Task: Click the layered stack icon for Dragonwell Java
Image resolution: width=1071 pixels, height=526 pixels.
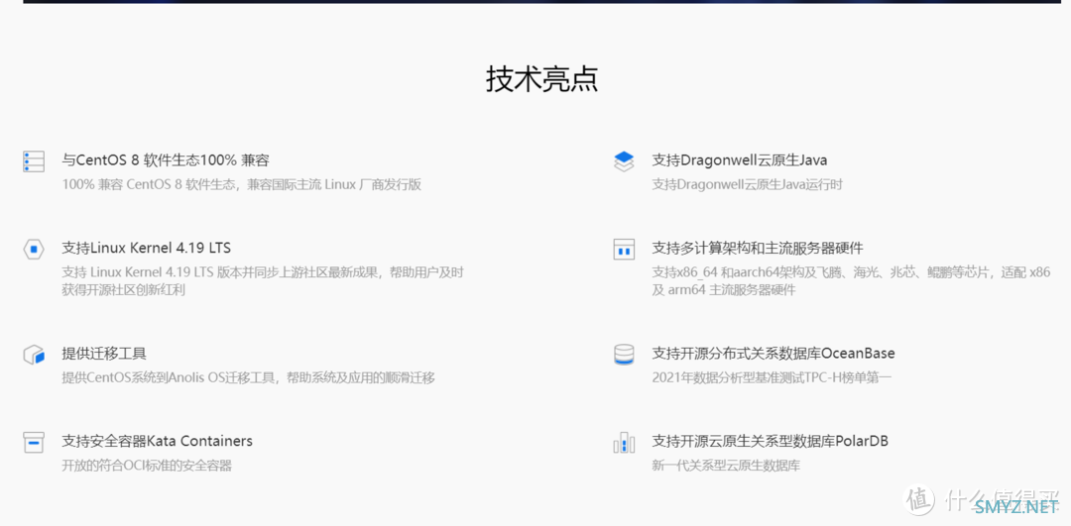Action: 624,161
